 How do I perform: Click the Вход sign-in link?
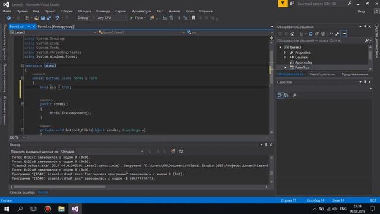[362, 11]
